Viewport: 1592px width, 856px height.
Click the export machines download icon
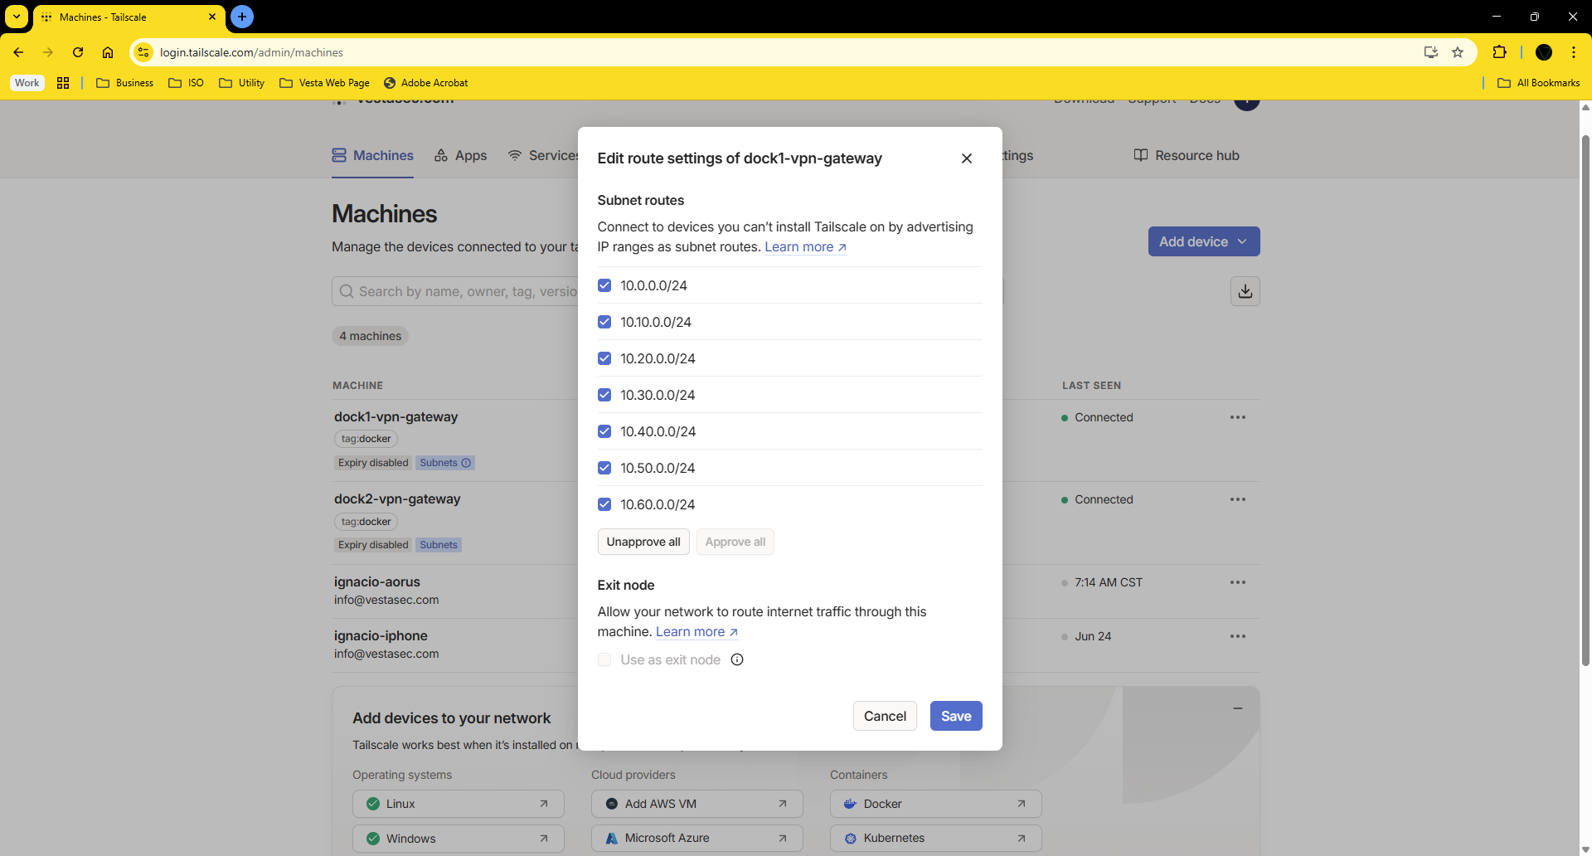pos(1245,291)
